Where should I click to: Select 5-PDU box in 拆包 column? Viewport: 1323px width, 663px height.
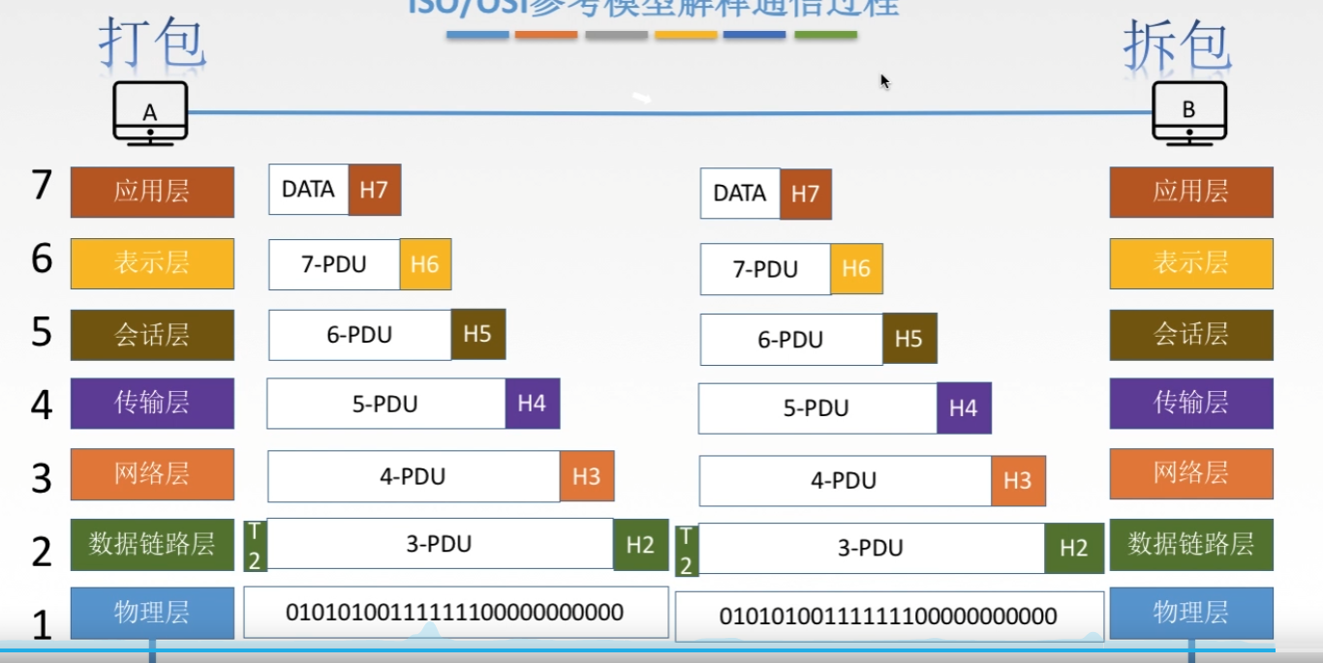(x=817, y=408)
